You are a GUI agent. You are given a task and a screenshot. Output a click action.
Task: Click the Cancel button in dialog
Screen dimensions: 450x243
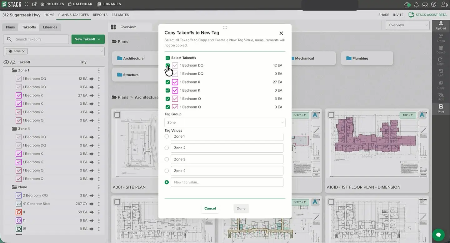pos(210,208)
